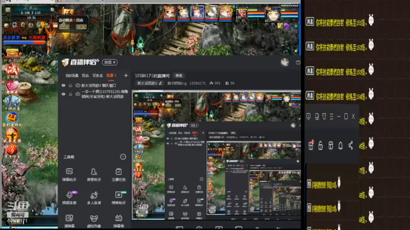Switch to the 双击 scene tab

coord(85,76)
